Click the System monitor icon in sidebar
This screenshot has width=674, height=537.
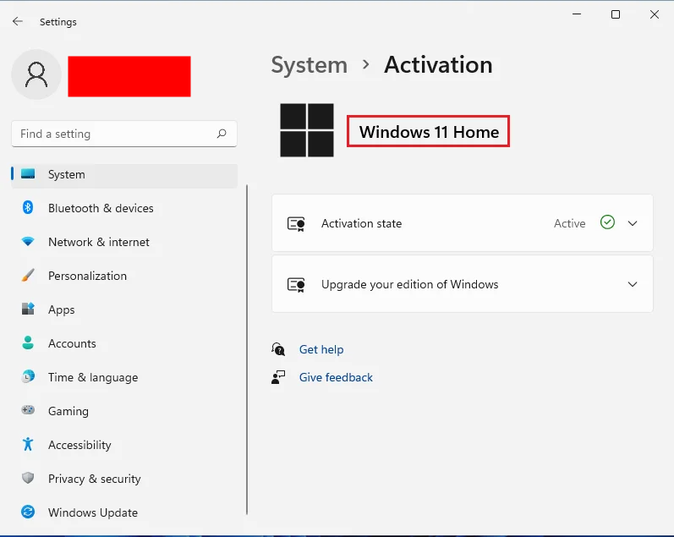[28, 173]
